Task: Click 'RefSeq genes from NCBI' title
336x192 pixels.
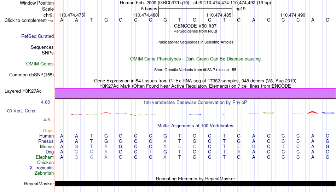Action: [x=195, y=31]
